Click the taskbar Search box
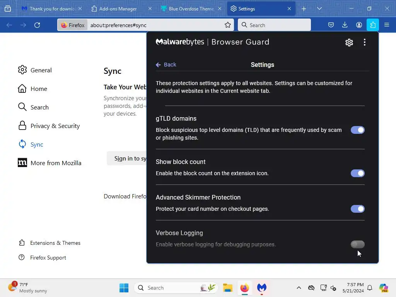Screen dimensions: 396x297 point(176,288)
